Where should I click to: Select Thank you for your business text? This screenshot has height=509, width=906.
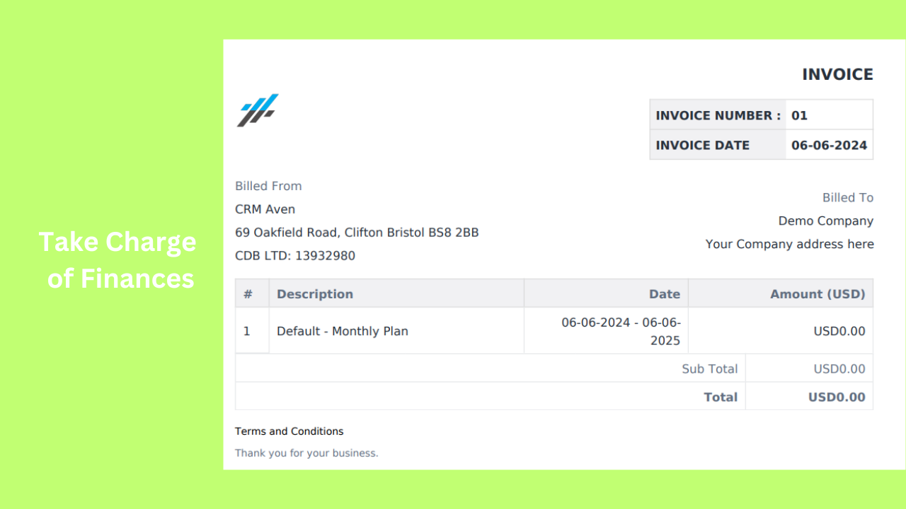point(306,452)
